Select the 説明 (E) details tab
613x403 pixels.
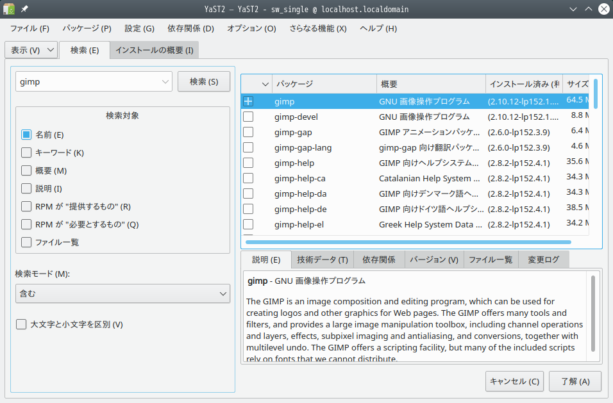click(266, 259)
